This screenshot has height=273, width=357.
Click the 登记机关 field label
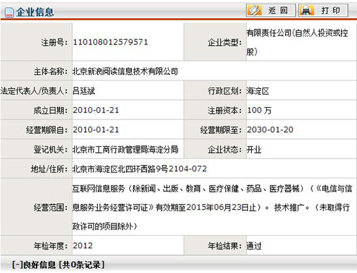(x=50, y=150)
